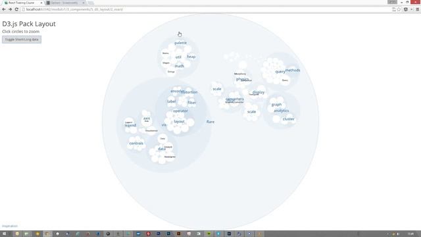421x237 pixels.
Task: Click the D3.js Pack Layout heading
Action: click(x=29, y=24)
